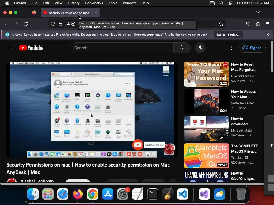Expand the list all tabs chevron
This screenshot has width=274, height=205.
click(x=258, y=13)
